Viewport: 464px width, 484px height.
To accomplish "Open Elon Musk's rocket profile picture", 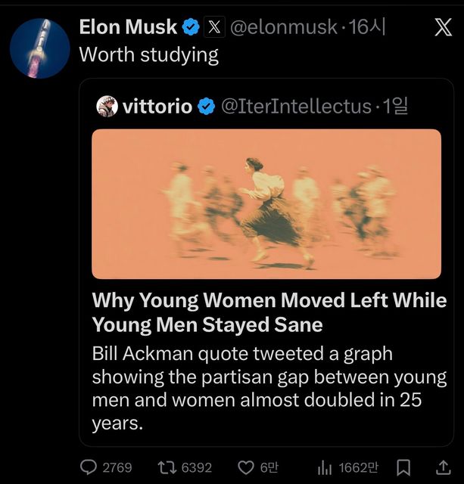I will click(x=40, y=48).
